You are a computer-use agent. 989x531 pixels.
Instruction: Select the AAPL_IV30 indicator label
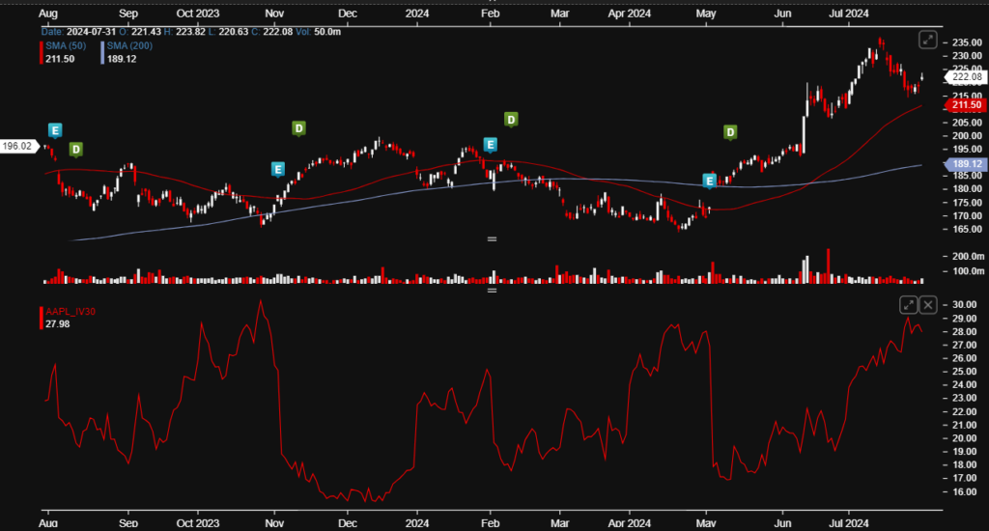[x=70, y=312]
